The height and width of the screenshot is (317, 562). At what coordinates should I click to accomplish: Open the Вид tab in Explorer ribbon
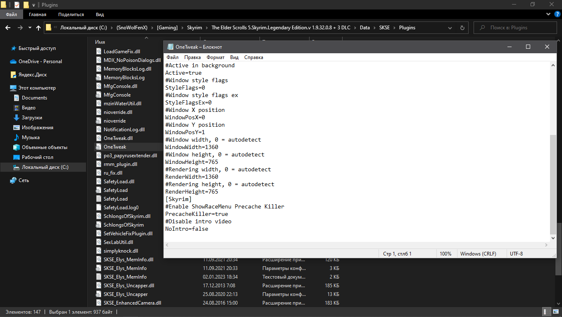pyautogui.click(x=100, y=14)
